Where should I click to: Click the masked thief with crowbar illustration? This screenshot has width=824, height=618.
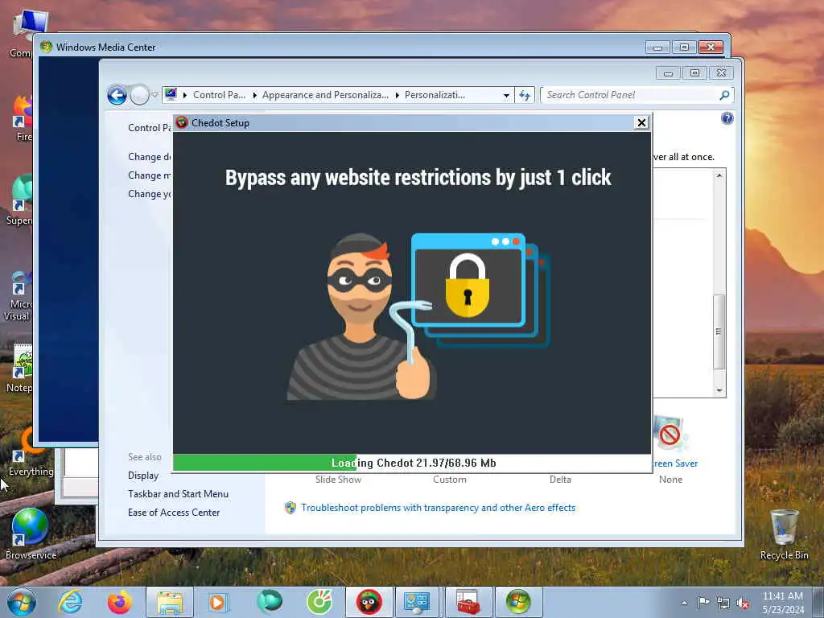[360, 317]
